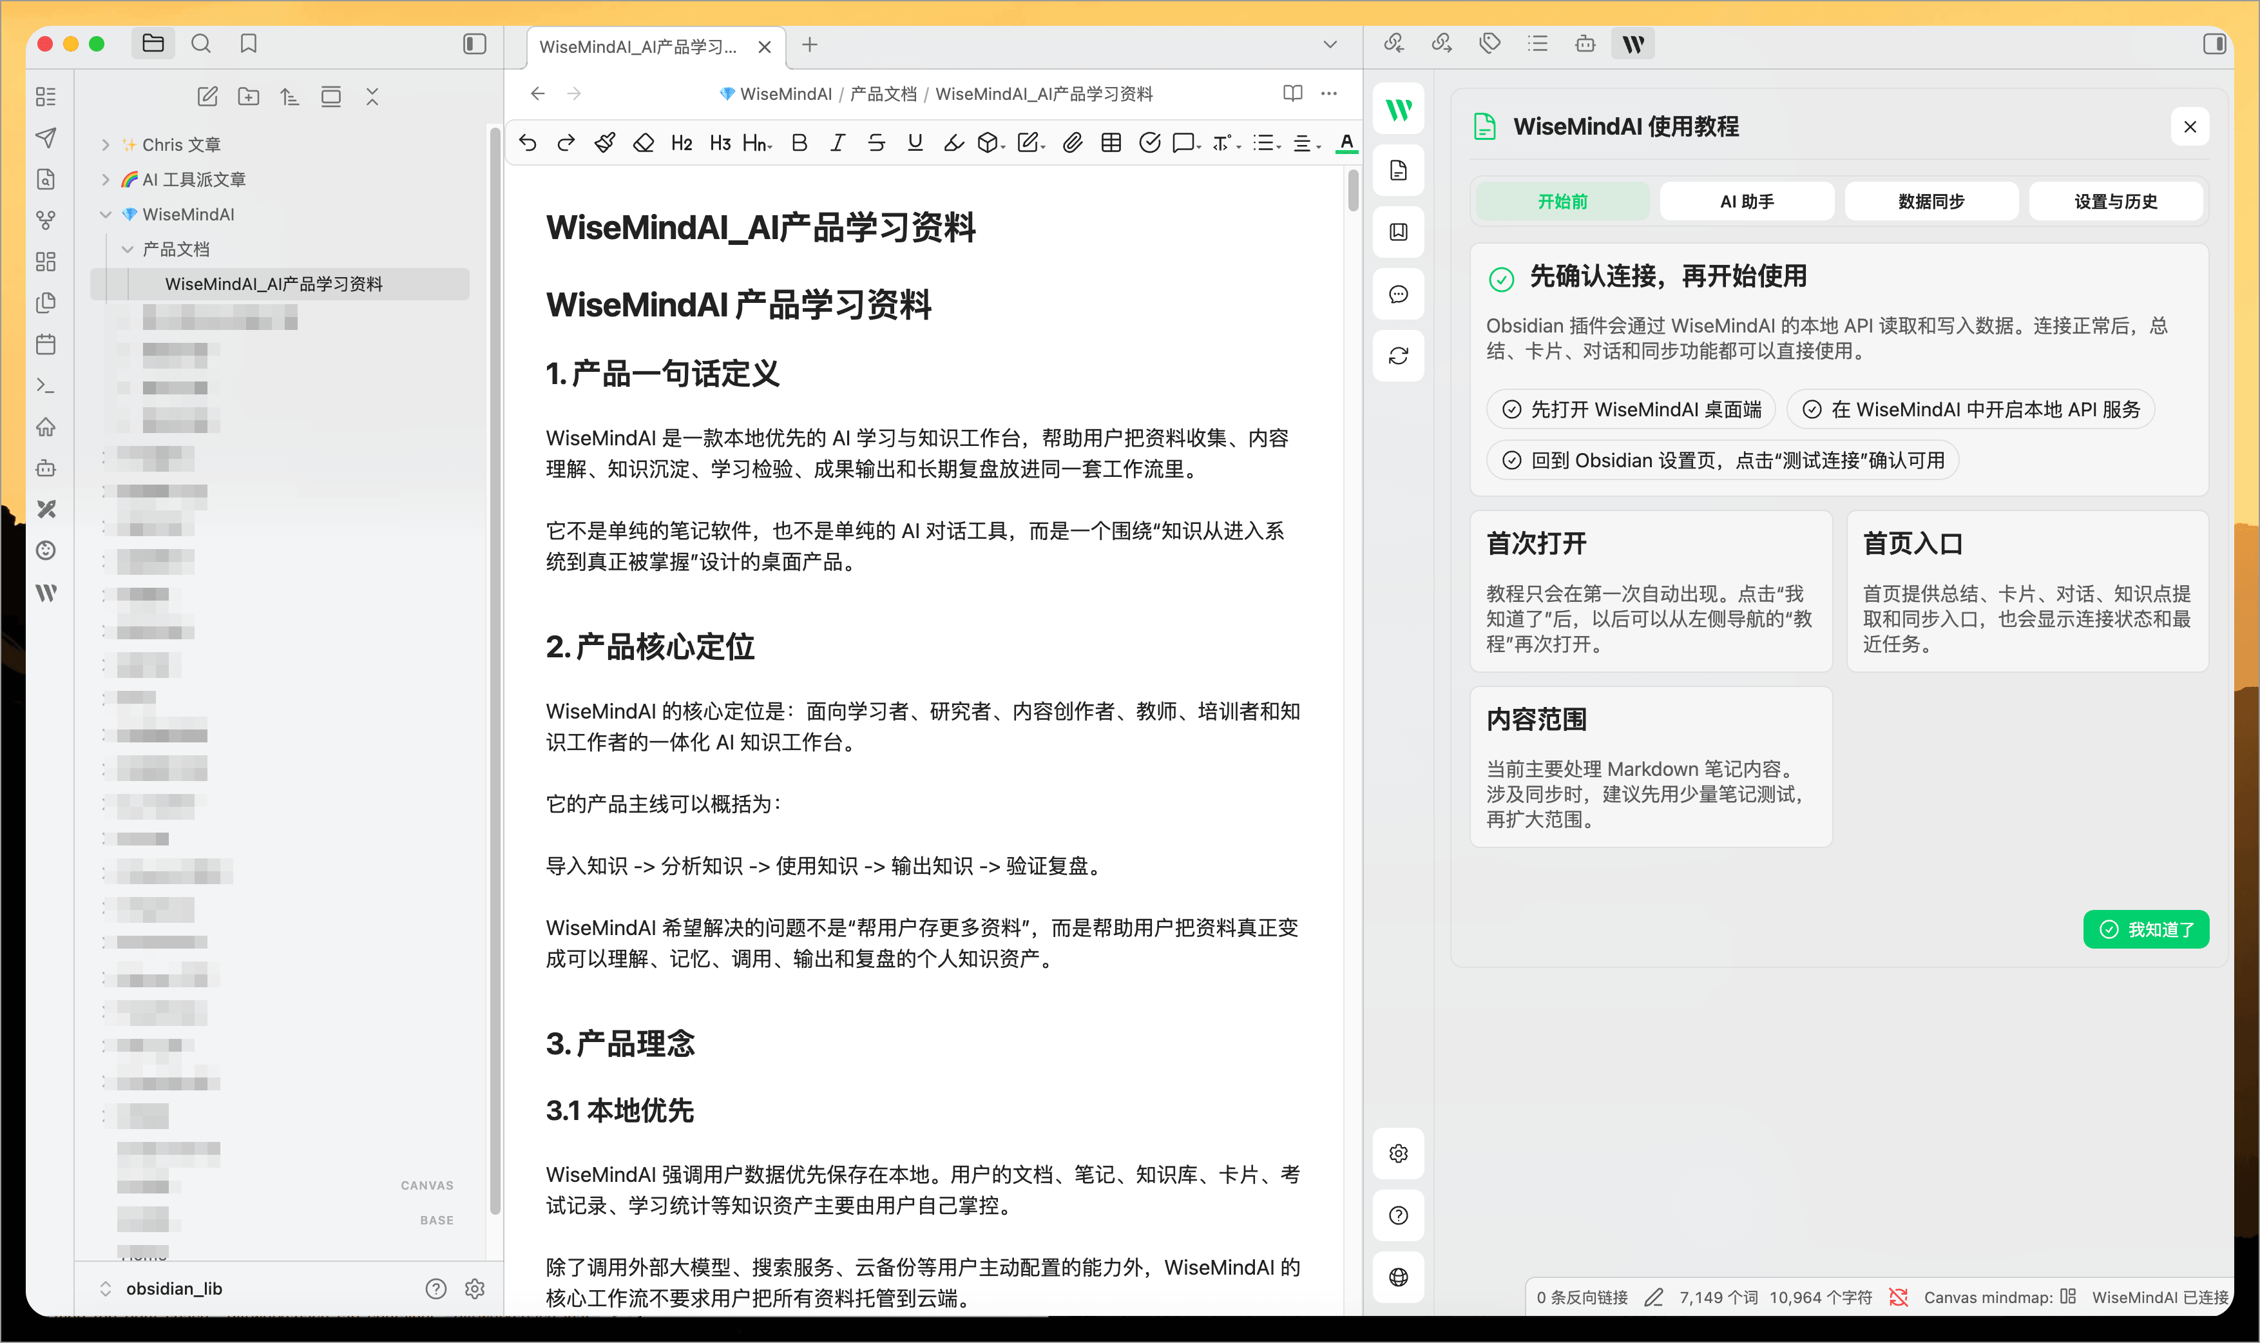
Task: Open the chat bubble icon in plugin sidebar
Action: (1399, 294)
